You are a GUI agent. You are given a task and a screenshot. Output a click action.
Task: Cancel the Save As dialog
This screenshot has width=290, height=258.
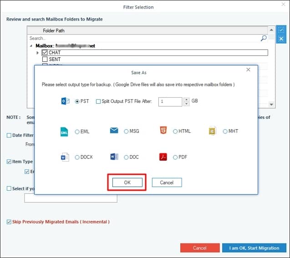(167, 182)
